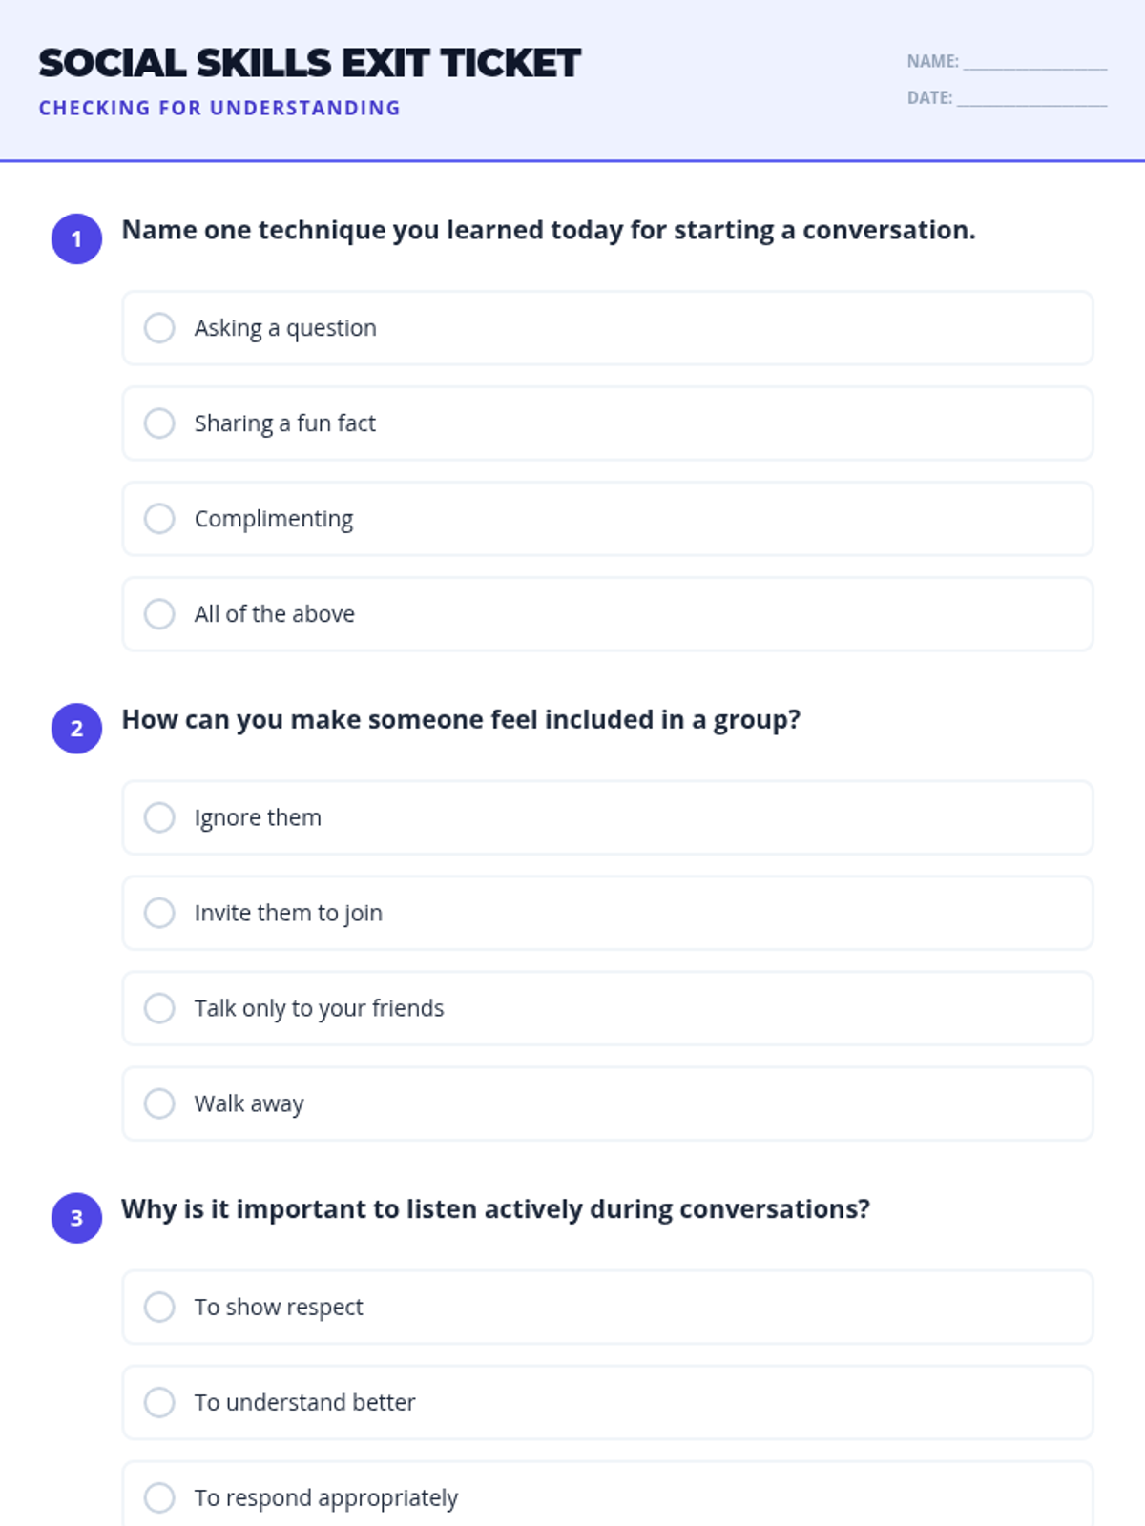Click the question 3 number badge
Screen dimensions: 1145x1526
click(x=76, y=1218)
